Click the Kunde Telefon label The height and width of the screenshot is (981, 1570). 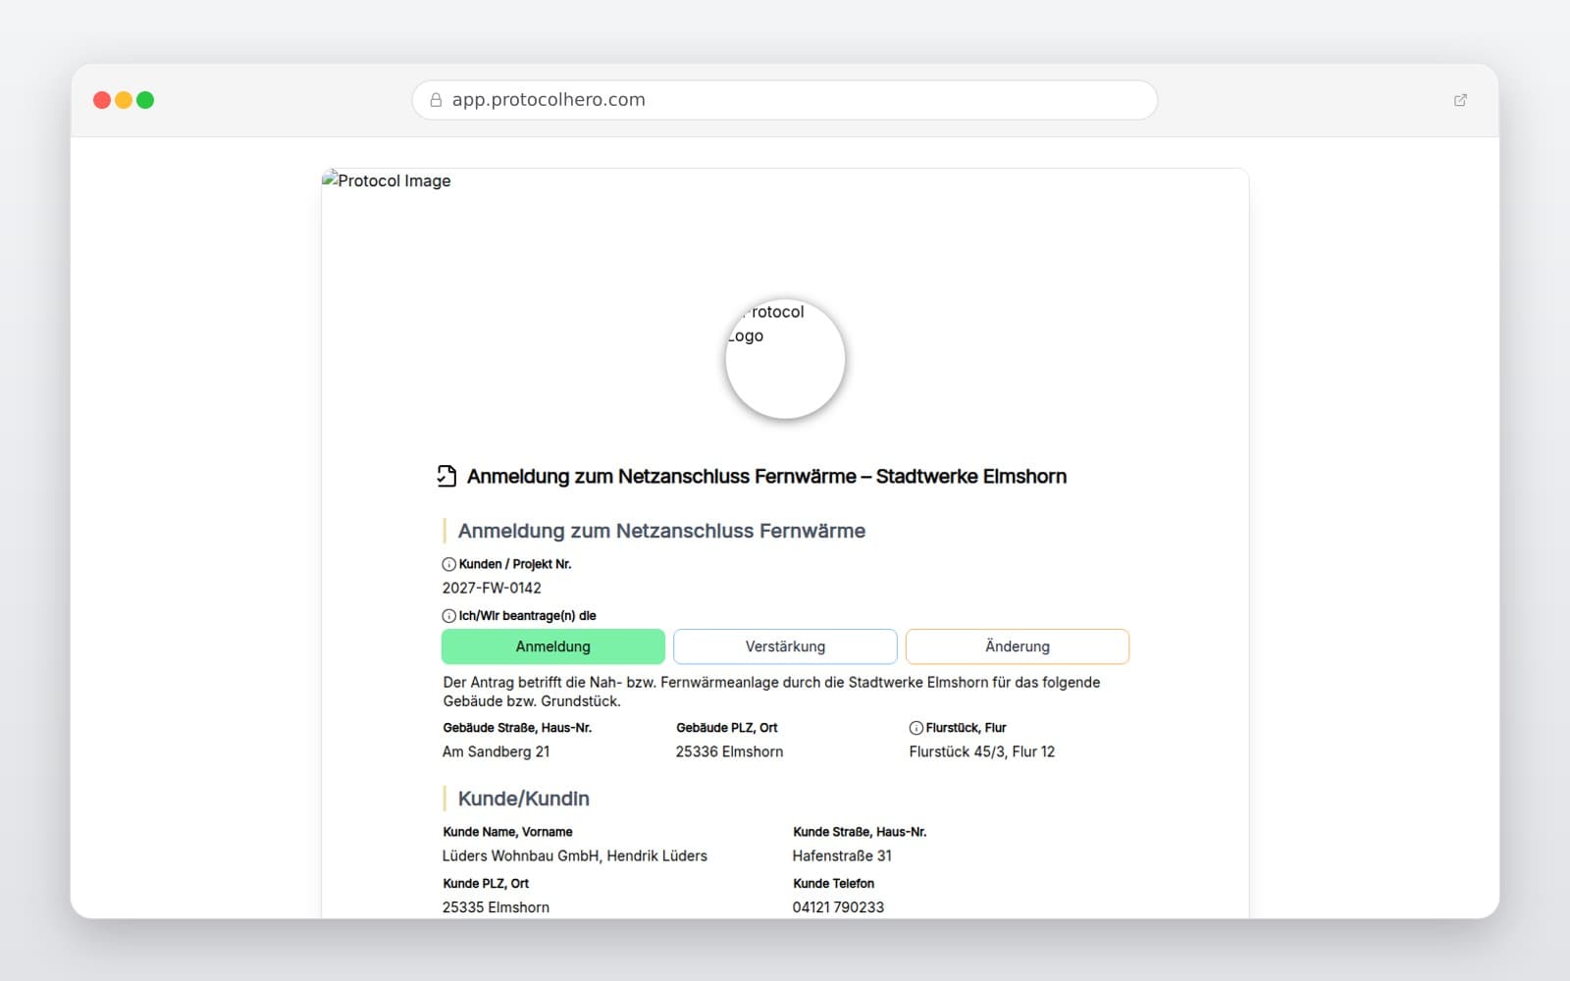[x=833, y=884]
